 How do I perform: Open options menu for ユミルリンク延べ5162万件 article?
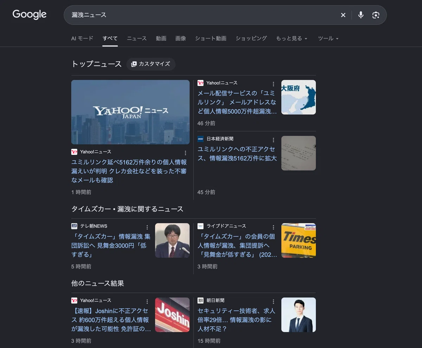pos(185,153)
